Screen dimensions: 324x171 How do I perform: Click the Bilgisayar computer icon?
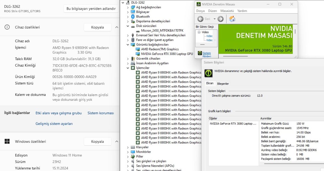point(133,12)
